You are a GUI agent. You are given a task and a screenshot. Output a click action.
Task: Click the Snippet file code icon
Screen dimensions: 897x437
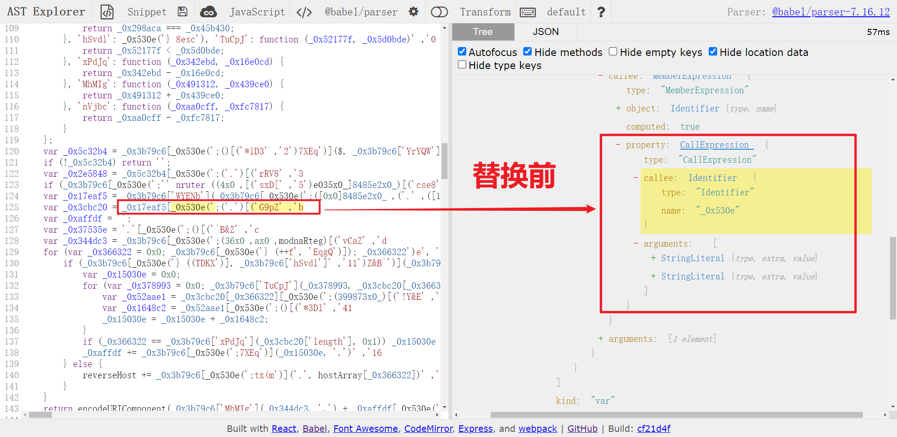pos(107,12)
